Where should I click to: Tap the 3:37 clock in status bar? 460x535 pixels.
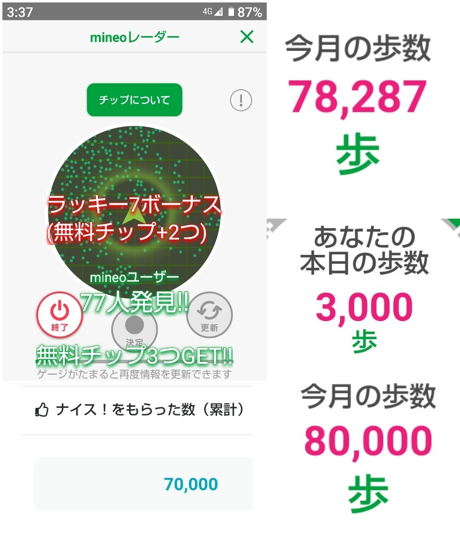click(x=19, y=12)
